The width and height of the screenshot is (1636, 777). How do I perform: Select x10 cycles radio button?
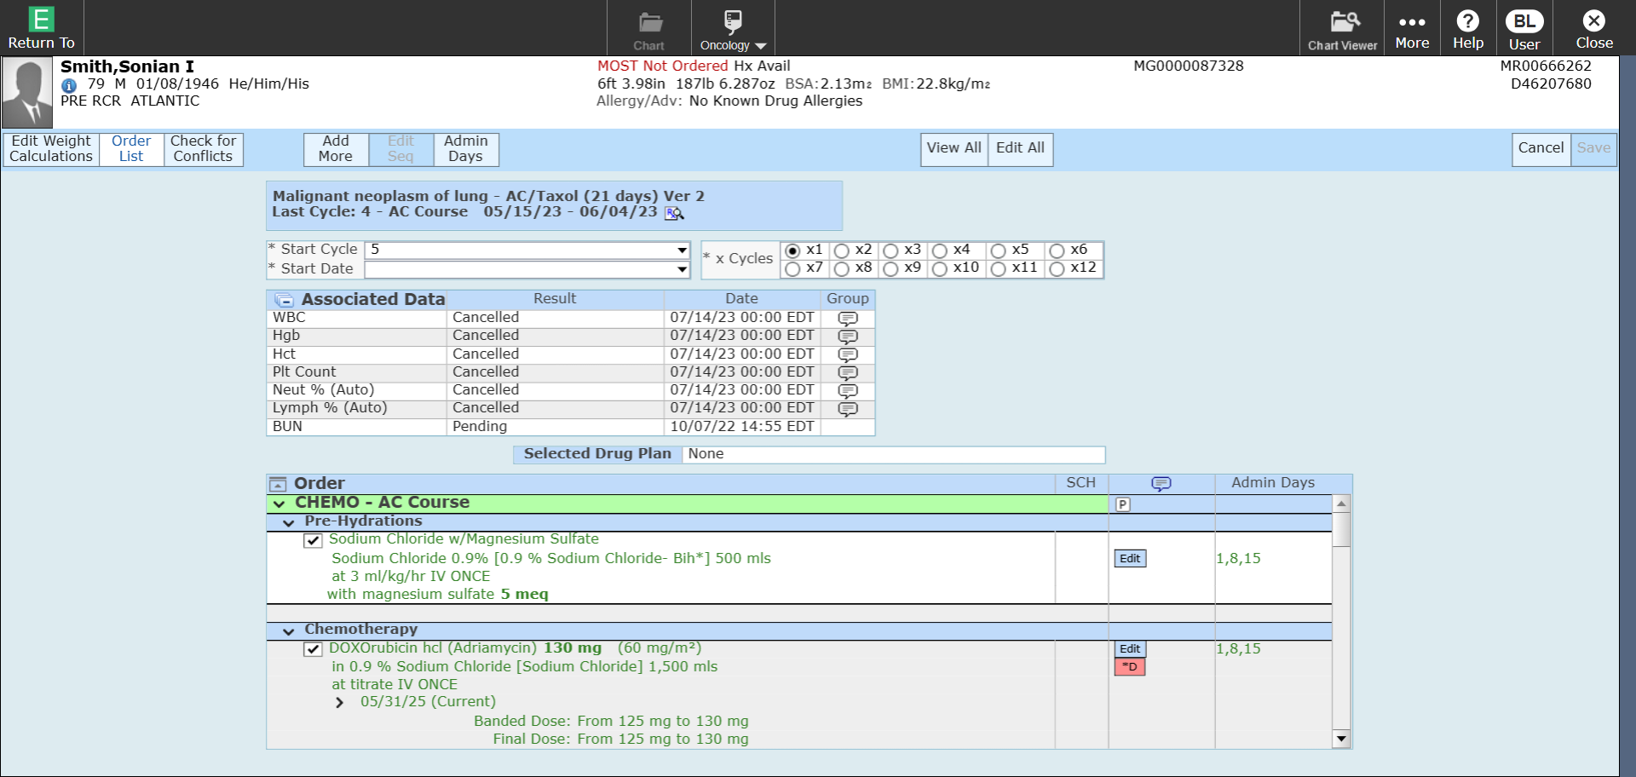click(x=940, y=269)
